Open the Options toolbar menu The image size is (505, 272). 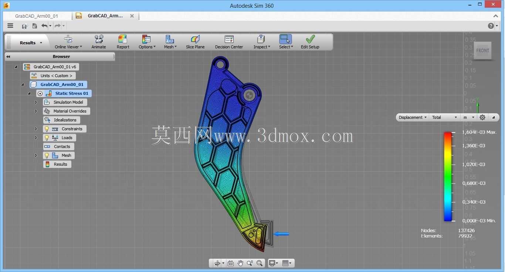(x=147, y=42)
